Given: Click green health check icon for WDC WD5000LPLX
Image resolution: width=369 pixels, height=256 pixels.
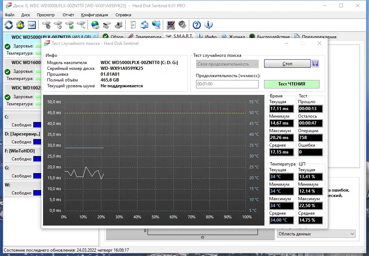Looking at the screenshot, I should 8,46.
